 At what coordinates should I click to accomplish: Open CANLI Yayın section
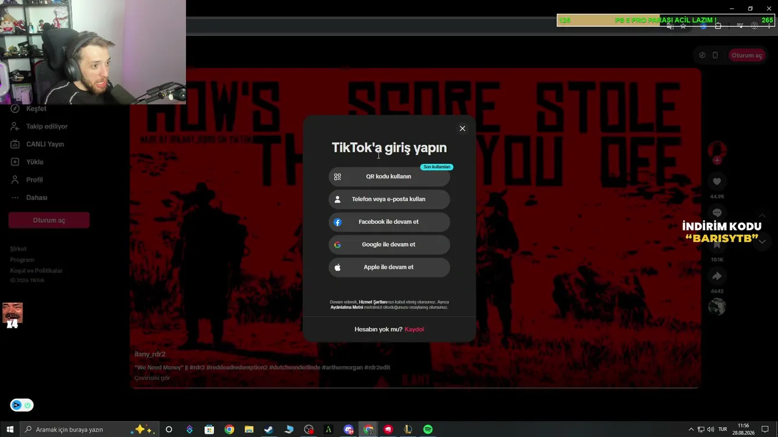tap(45, 144)
